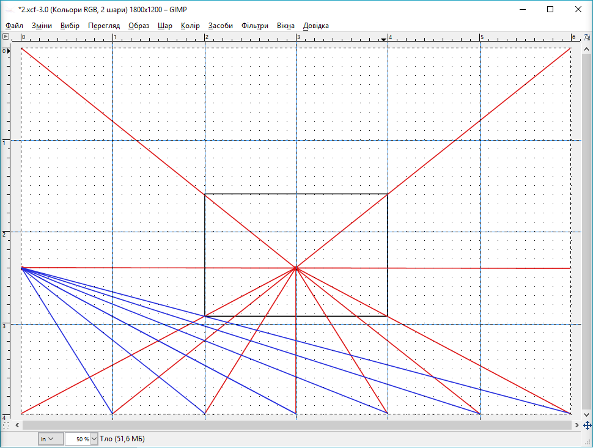The height and width of the screenshot is (448, 593).
Task: Click the horizontal scrollbar right arrow
Action: click(576, 425)
